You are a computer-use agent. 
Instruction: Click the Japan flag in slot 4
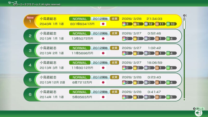(103, 68)
